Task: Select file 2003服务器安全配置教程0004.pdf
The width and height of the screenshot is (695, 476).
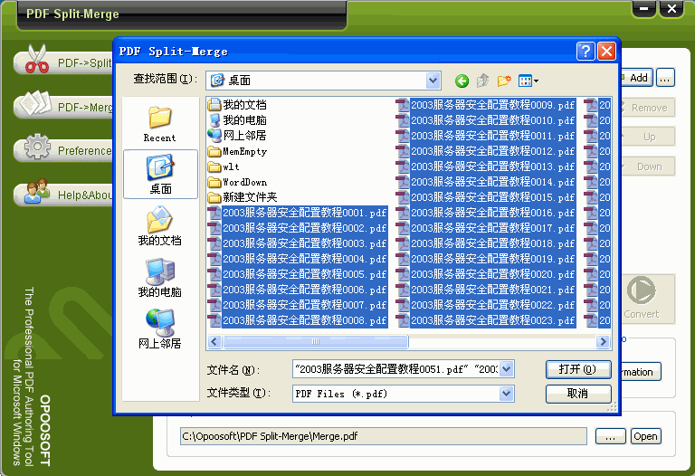Action: [298, 259]
